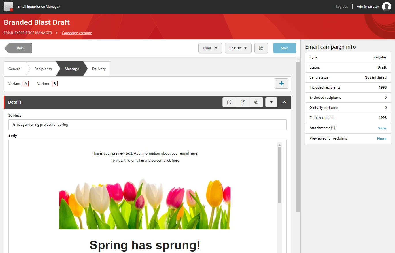This screenshot has width=395, height=253.
Task: Click the Administrator profile avatar
Action: [386, 6]
